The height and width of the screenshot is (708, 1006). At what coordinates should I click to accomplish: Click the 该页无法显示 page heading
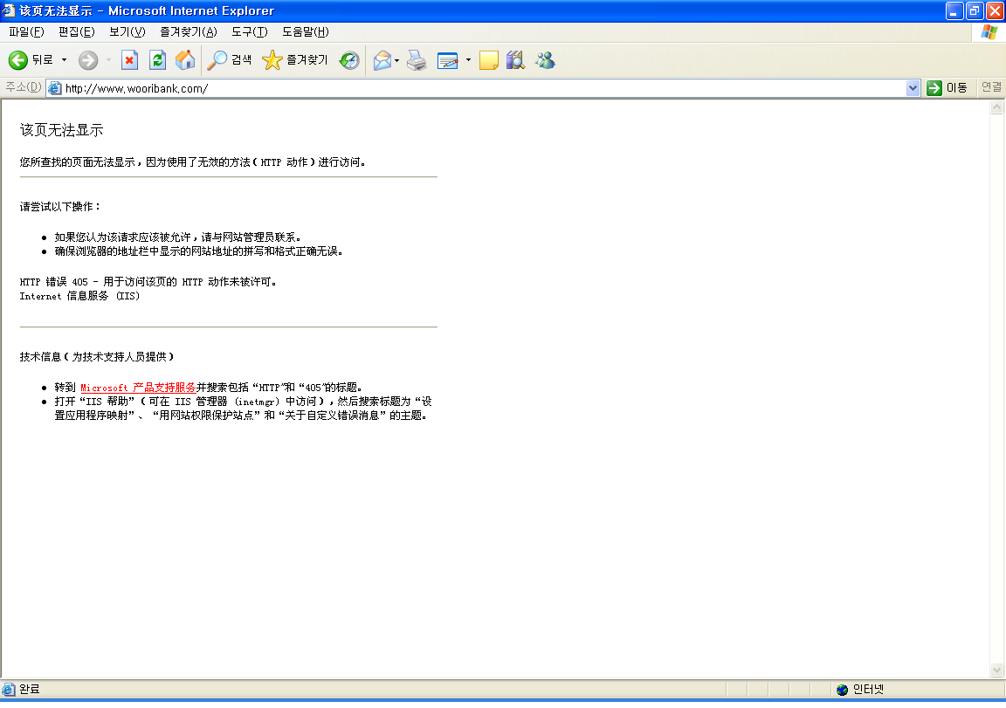coord(62,130)
